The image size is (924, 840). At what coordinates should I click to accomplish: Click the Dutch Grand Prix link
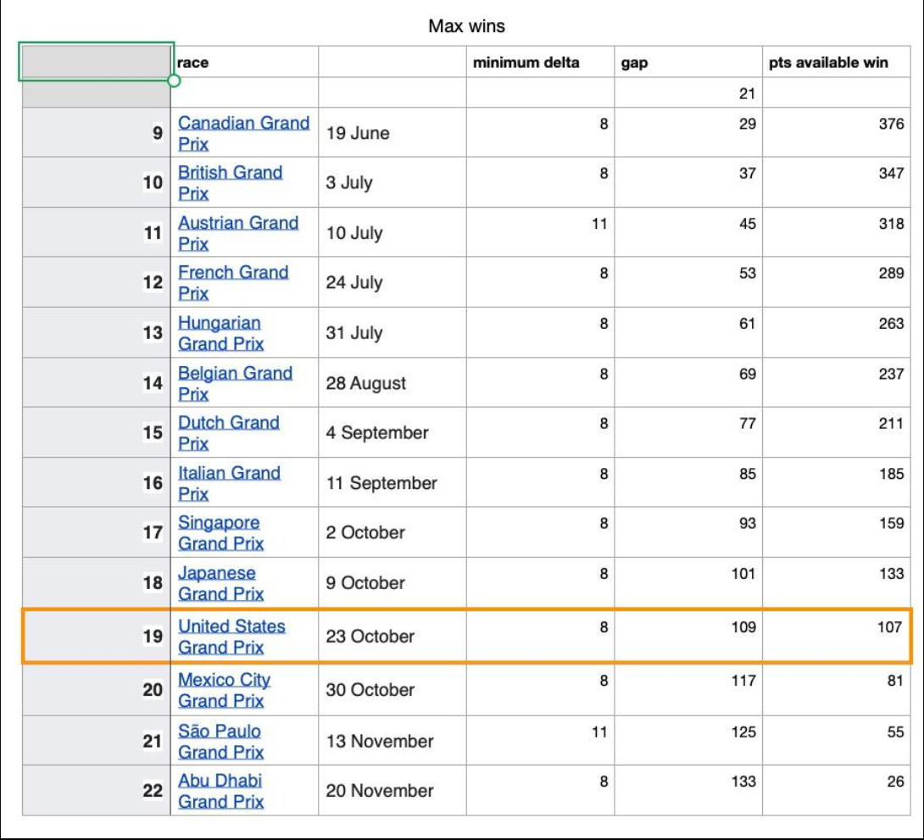coord(229,433)
